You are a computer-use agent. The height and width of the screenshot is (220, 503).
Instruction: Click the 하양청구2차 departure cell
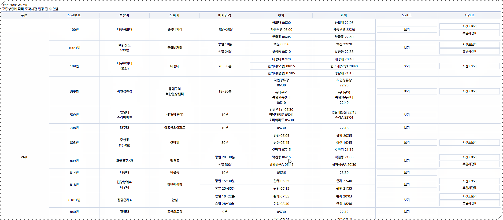(124, 161)
